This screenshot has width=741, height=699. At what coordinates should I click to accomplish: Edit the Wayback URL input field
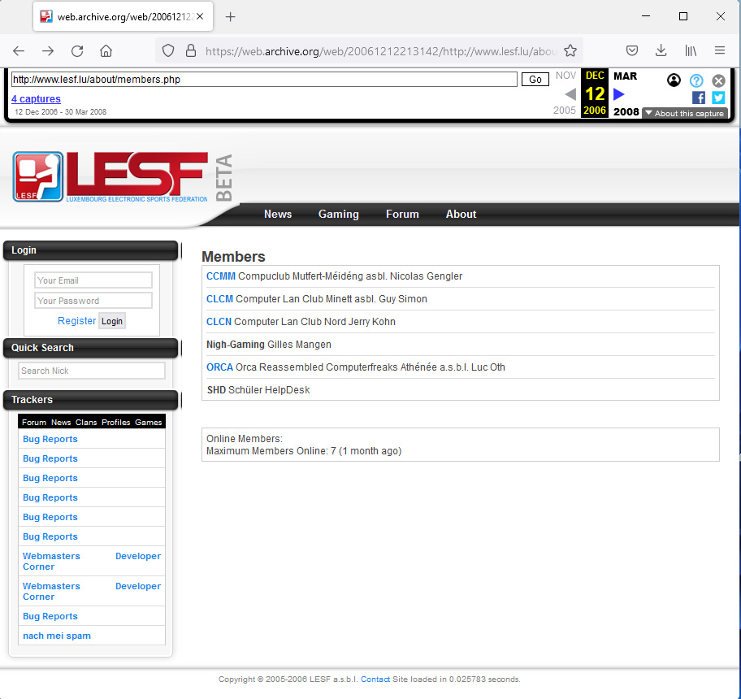tap(264, 80)
